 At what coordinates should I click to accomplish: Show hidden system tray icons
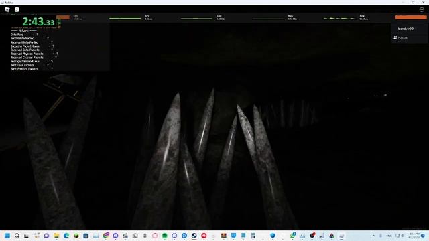[x=373, y=236]
